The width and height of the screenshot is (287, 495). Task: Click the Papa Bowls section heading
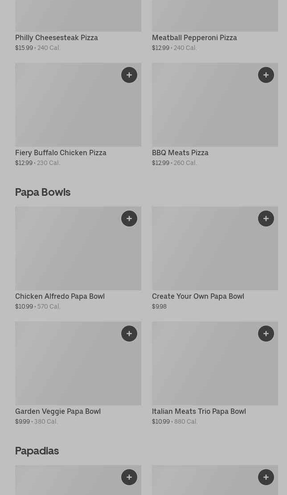(x=43, y=192)
